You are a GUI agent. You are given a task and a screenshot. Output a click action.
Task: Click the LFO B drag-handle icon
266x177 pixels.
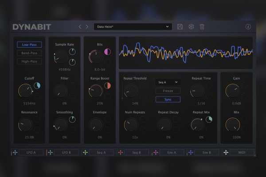[50, 152]
